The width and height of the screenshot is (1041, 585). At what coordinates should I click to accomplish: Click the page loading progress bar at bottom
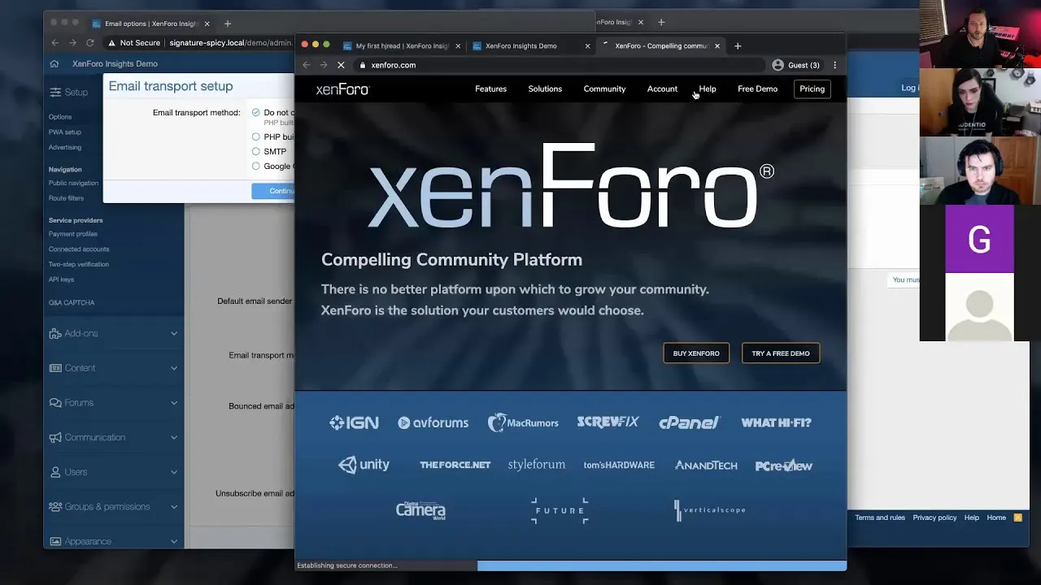[x=661, y=565]
